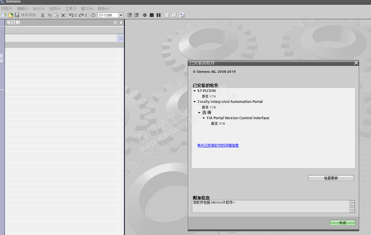Select the 版本 V16 row under S7-PLCSIM
Viewport: 371px width, 235px height.
coord(209,96)
